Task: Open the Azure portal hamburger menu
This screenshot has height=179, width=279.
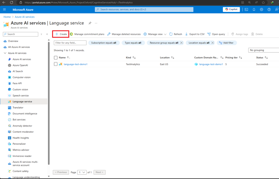Action: [4, 9]
